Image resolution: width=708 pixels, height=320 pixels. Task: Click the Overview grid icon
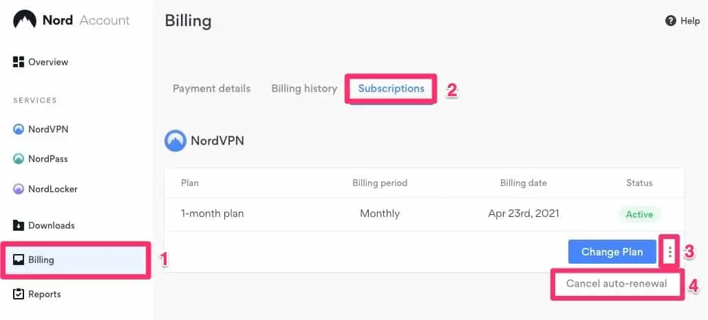[x=19, y=62]
